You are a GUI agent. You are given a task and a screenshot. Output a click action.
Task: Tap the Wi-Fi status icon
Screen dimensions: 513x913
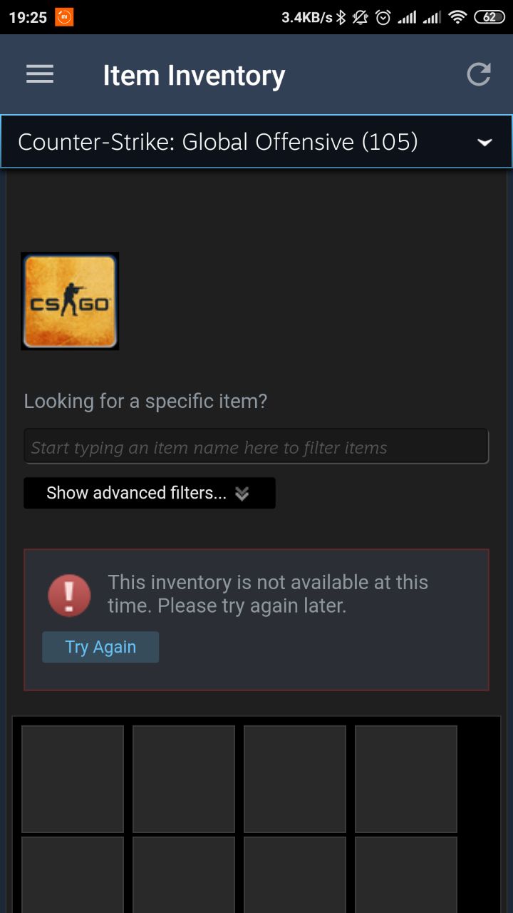pos(457,17)
